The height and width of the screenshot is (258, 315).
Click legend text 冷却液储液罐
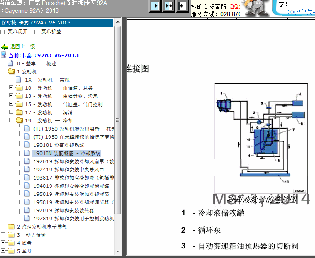pos(221,213)
